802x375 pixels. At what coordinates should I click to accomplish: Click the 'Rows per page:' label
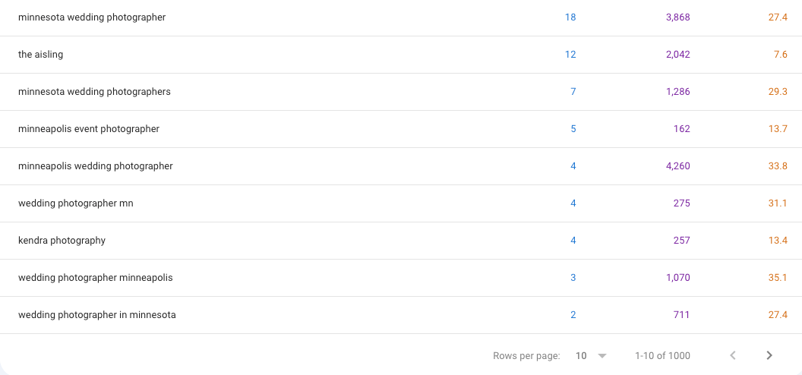(526, 355)
